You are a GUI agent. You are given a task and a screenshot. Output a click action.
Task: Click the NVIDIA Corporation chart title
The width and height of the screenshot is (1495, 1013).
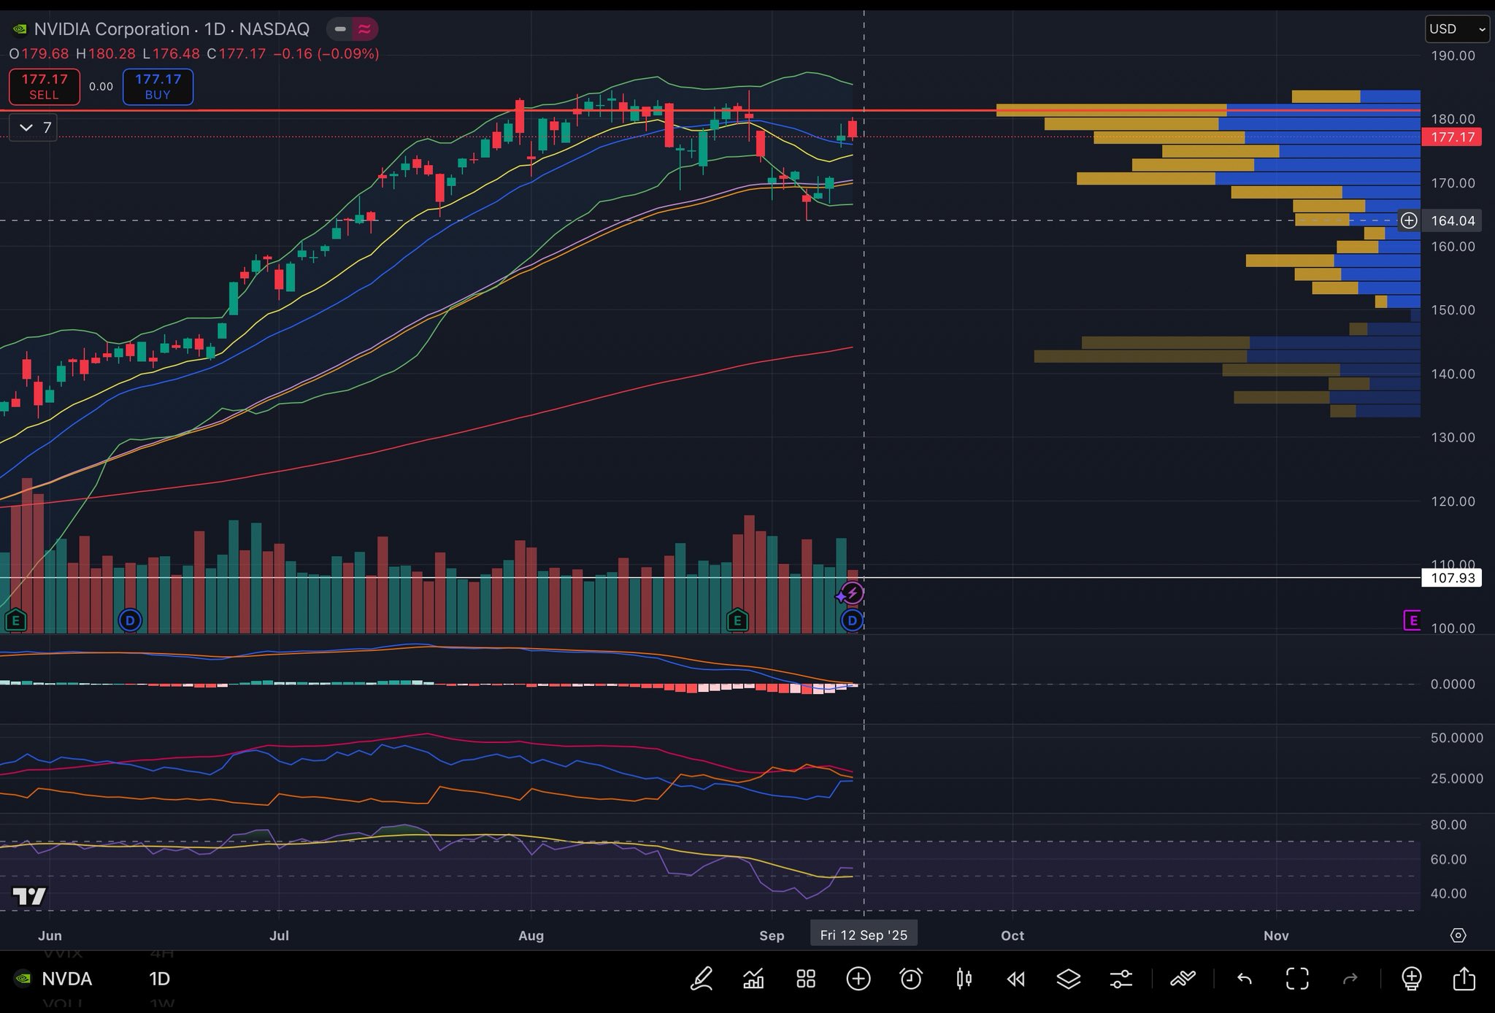[x=111, y=29]
